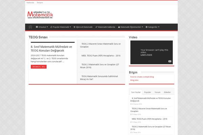Screen dimensions: 203x135
Task: Expand the Popüler Matematik menu
Action: click(61, 27)
